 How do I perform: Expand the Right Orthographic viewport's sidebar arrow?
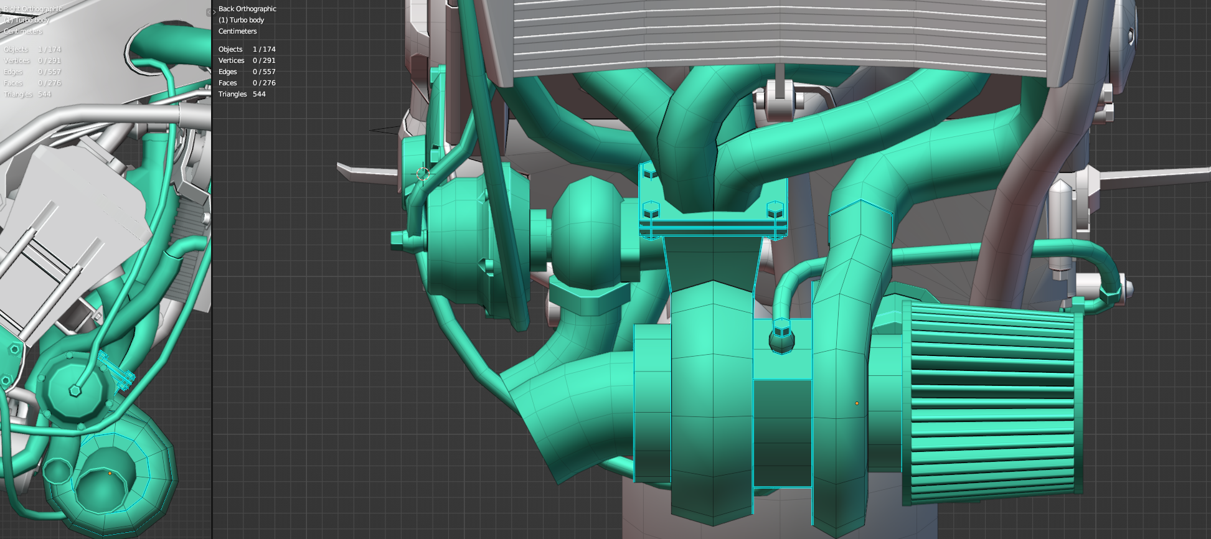[209, 12]
